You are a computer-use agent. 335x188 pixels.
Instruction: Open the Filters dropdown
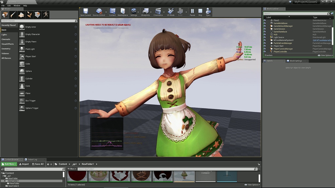pyautogui.click(x=72, y=169)
